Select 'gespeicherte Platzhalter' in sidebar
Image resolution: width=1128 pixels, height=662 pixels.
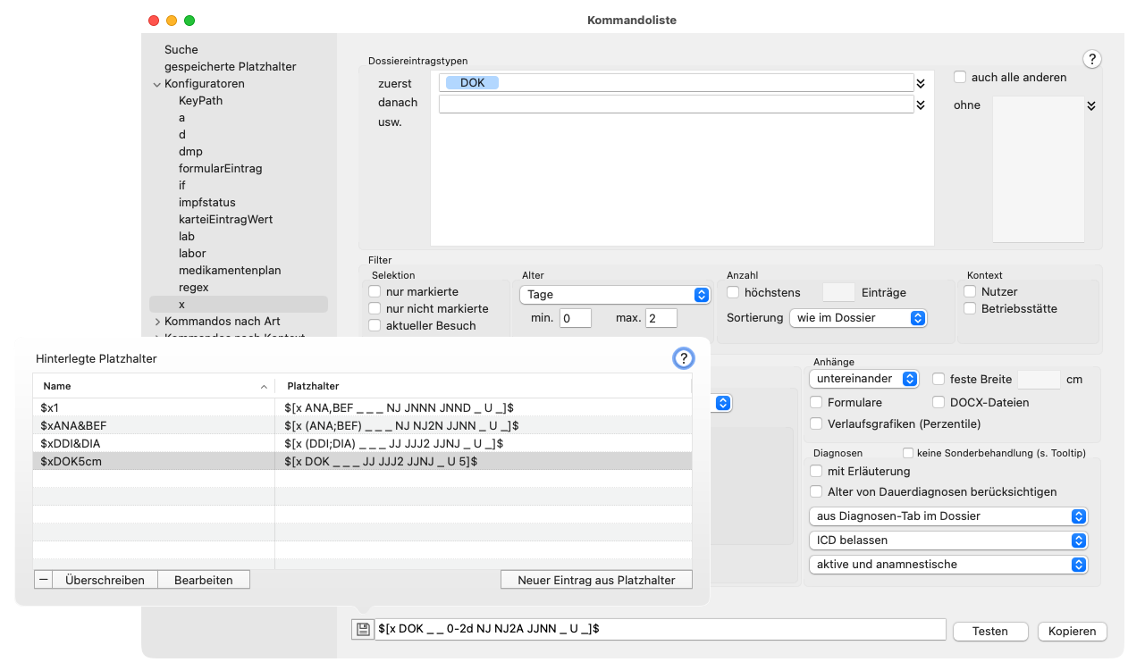(x=230, y=66)
